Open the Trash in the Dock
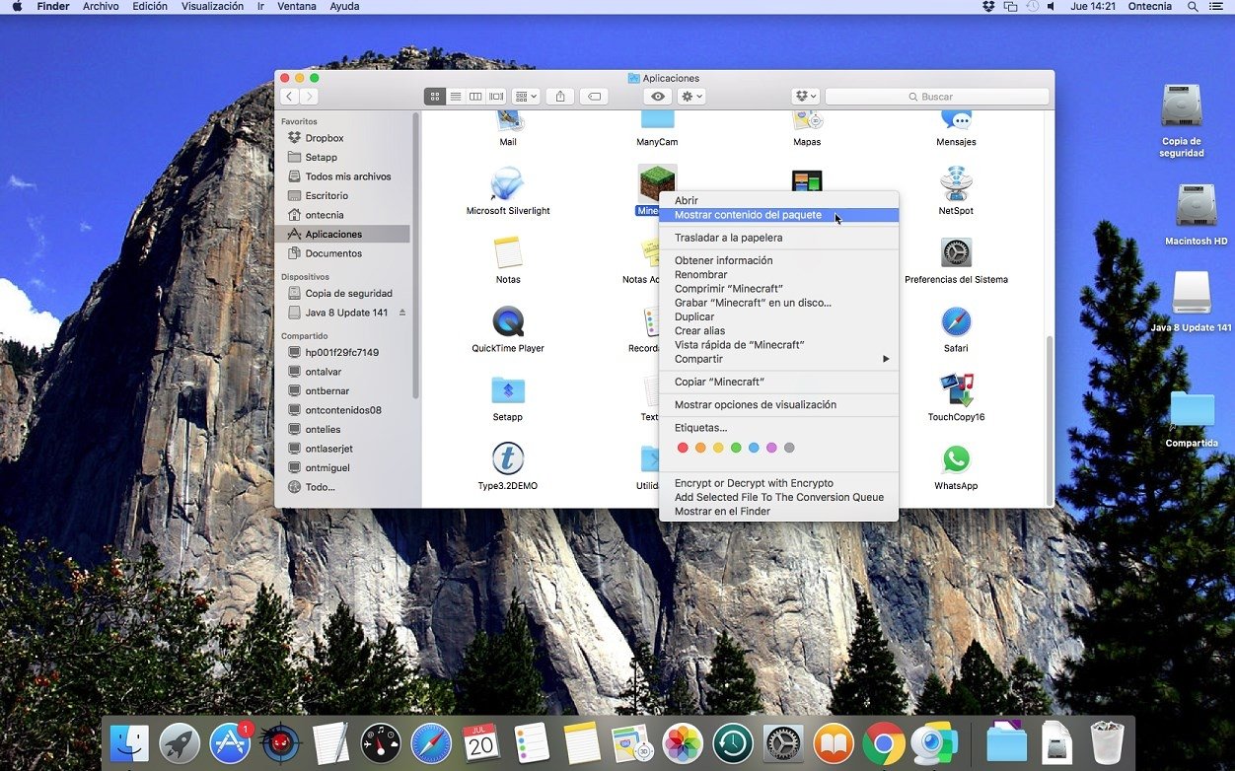 coord(1107,742)
